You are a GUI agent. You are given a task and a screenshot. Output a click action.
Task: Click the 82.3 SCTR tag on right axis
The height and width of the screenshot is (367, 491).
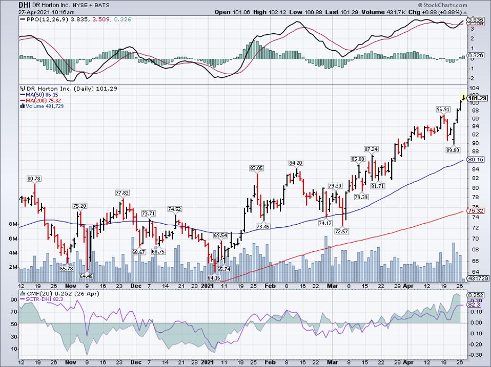point(475,305)
